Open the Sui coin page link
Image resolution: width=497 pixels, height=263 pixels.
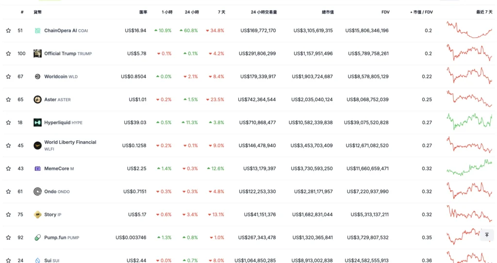pos(48,261)
